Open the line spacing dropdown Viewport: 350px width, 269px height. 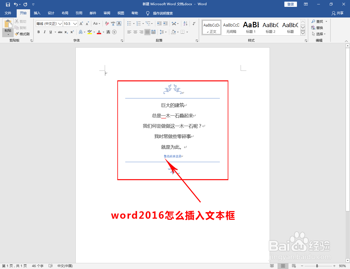point(163,32)
